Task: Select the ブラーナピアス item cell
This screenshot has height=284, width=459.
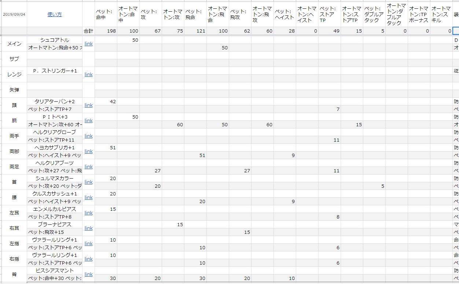Action: [55, 224]
